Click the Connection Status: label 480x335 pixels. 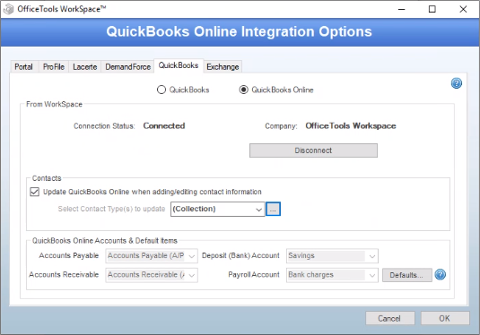tap(104, 126)
